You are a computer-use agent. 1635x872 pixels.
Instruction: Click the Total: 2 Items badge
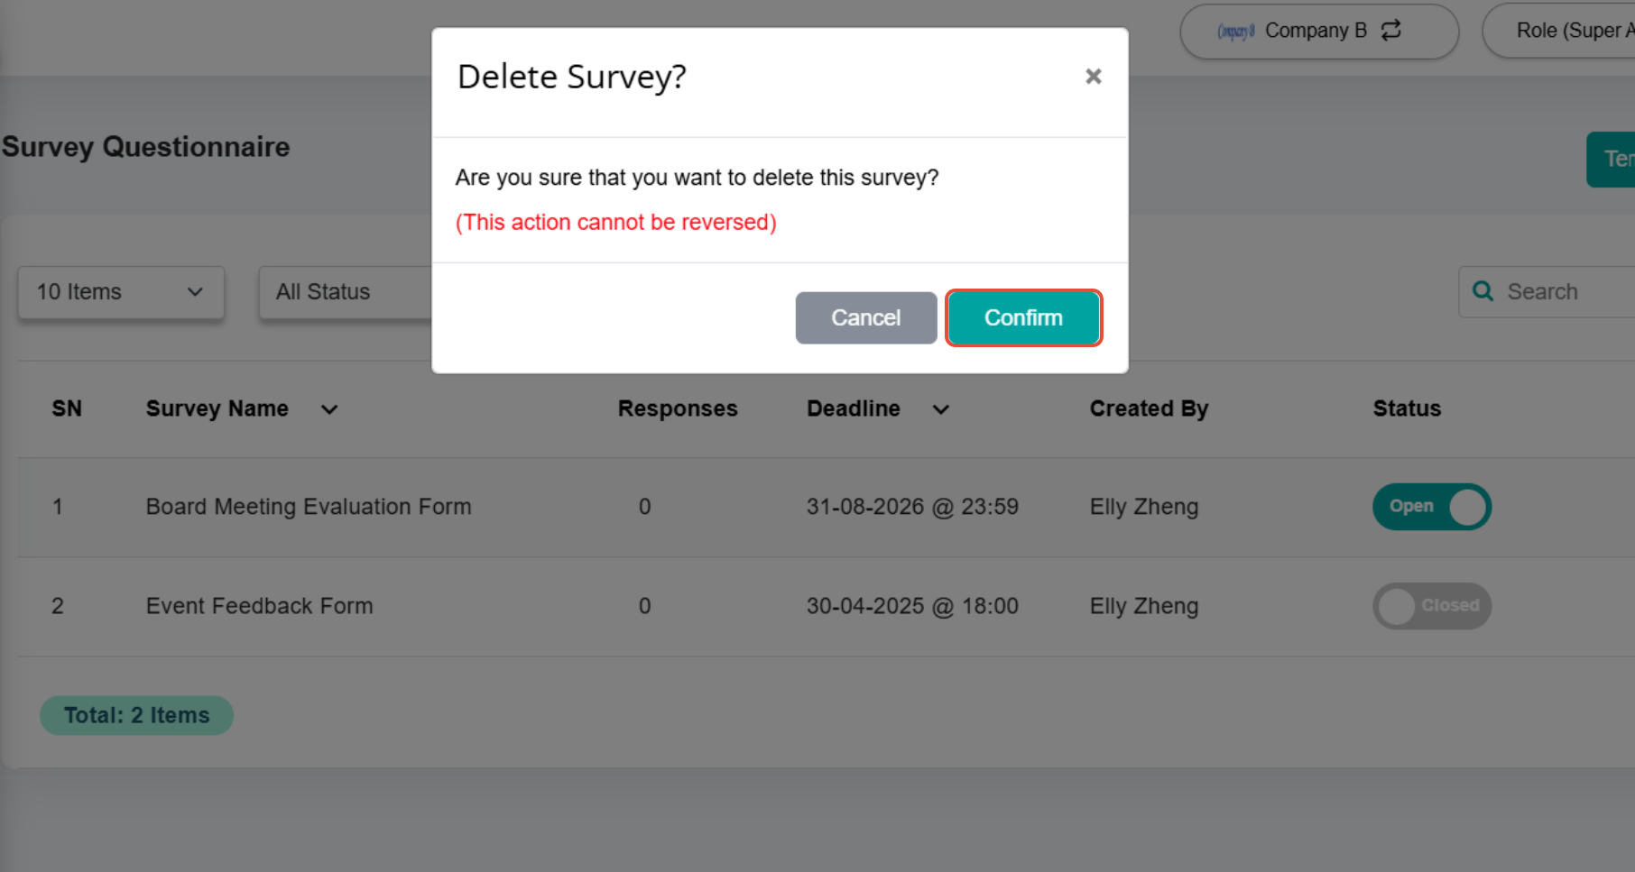pos(136,715)
